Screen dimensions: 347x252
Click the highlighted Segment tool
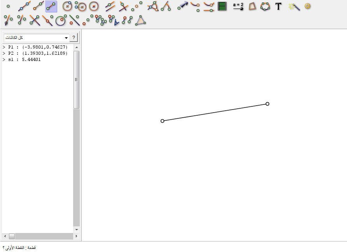[51, 6]
